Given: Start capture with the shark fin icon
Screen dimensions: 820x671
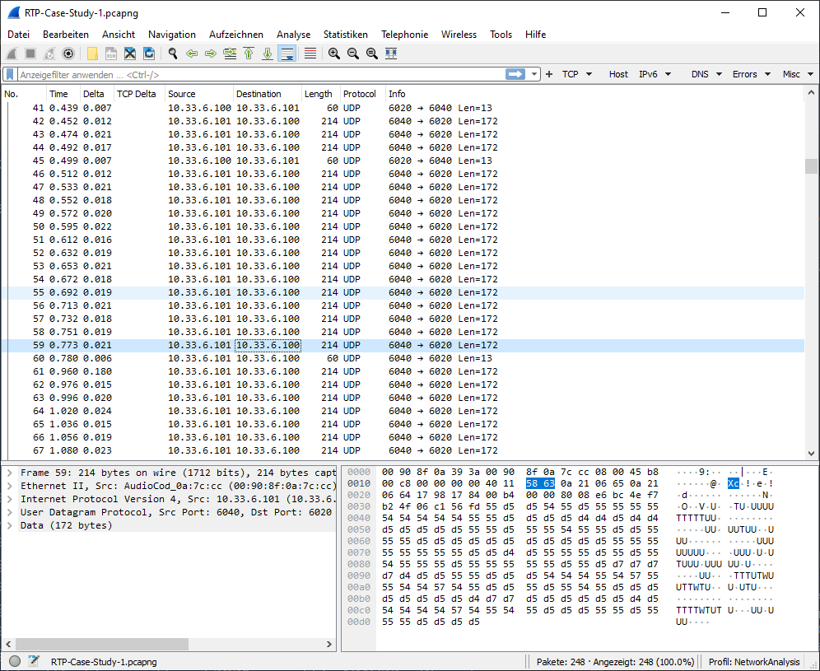Looking at the screenshot, I should [12, 54].
